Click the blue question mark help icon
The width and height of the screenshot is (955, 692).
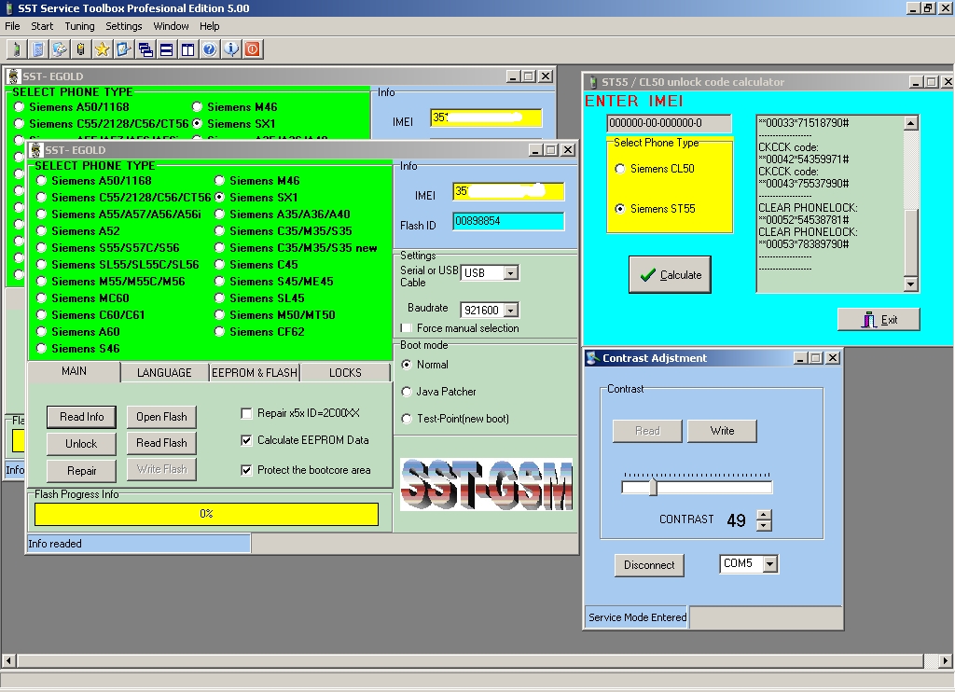(209, 49)
